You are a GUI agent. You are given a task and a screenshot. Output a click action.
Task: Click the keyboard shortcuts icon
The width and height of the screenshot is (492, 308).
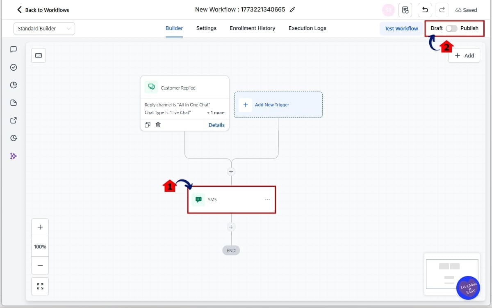pyautogui.click(x=39, y=55)
